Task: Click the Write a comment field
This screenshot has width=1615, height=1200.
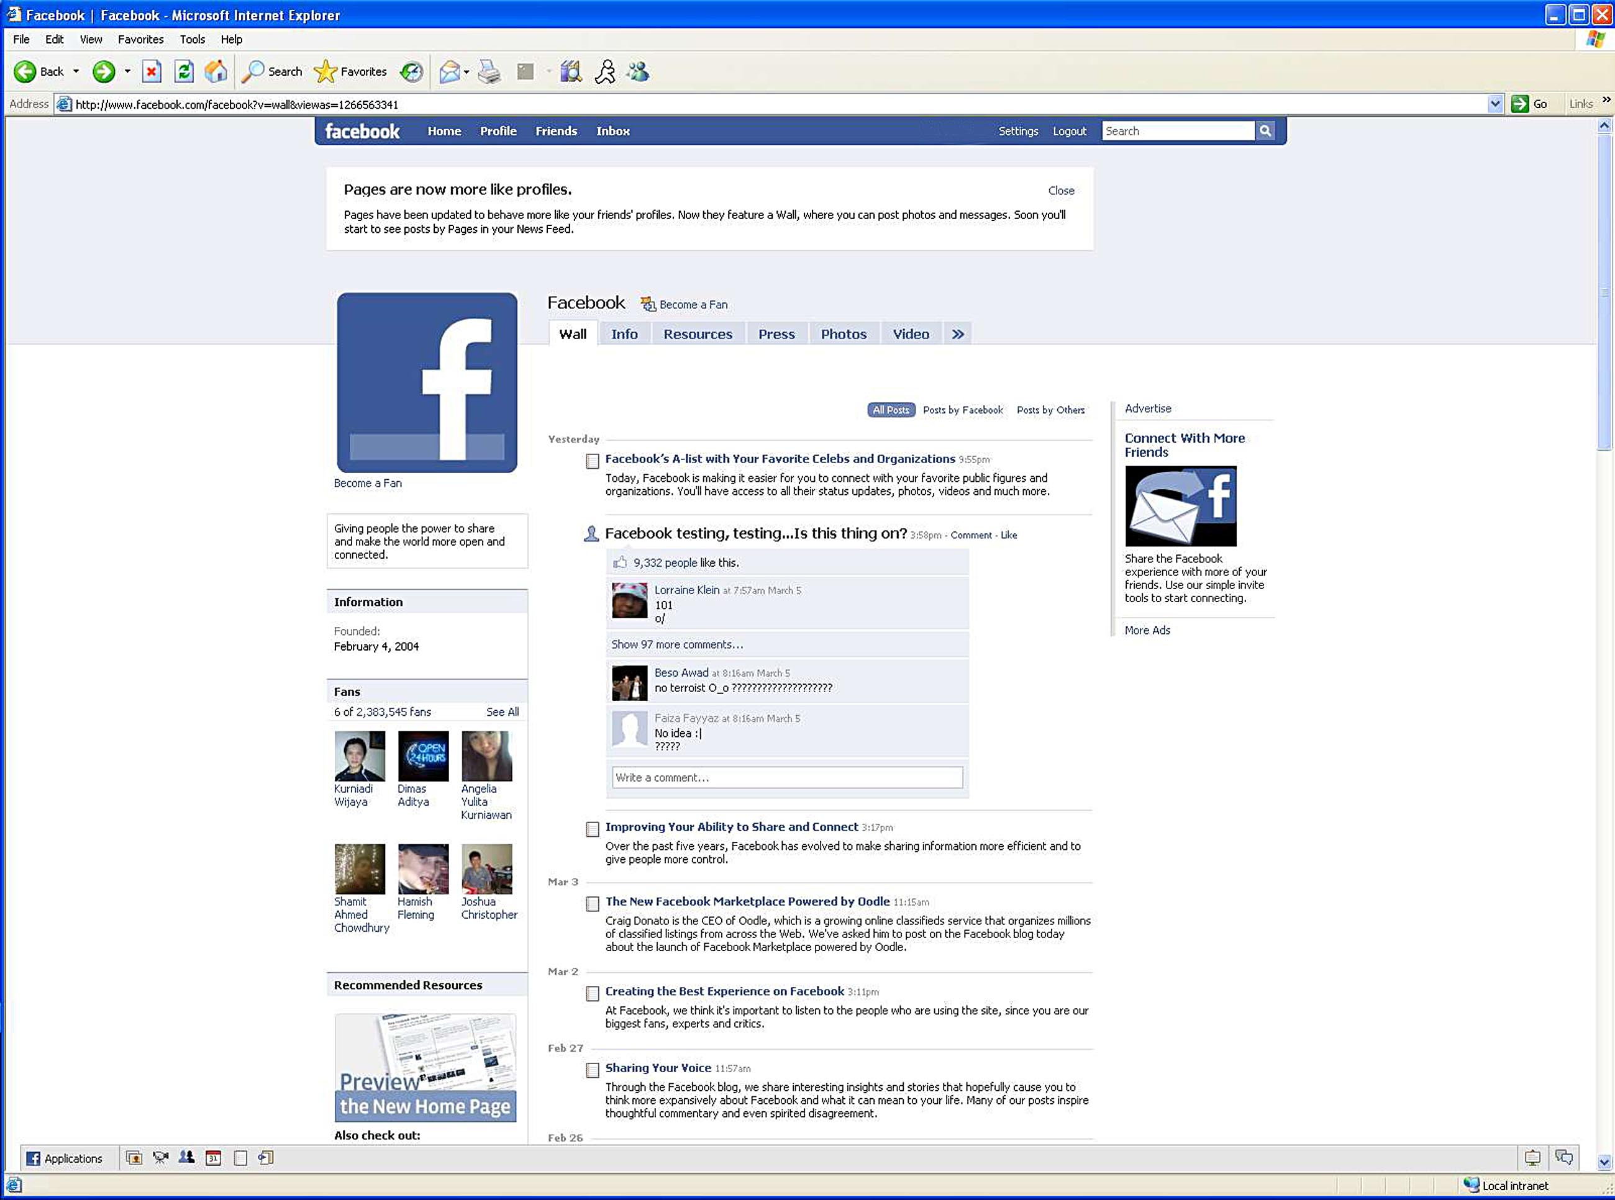Action: 786,777
